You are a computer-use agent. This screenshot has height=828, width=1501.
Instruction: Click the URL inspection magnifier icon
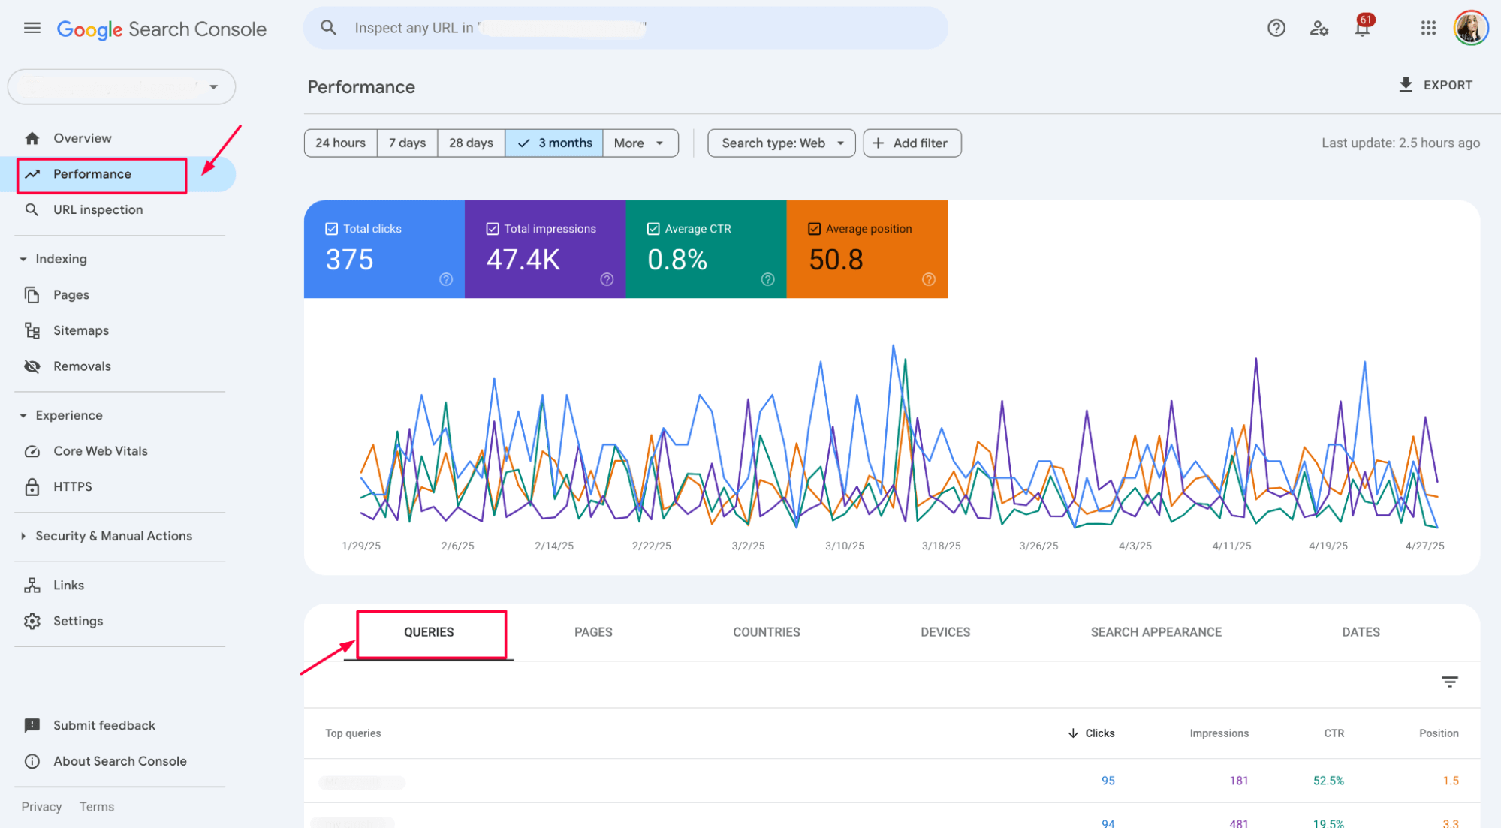pos(32,209)
